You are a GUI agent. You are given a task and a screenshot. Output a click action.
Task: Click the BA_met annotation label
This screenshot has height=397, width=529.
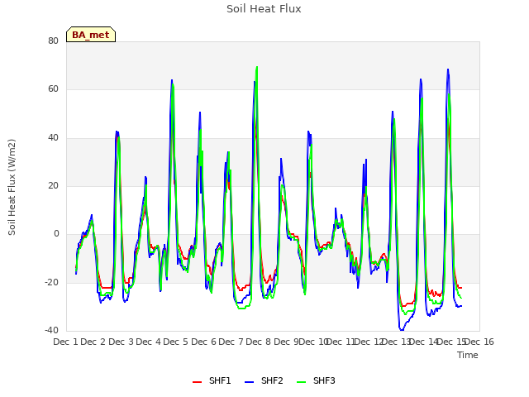tap(91, 35)
